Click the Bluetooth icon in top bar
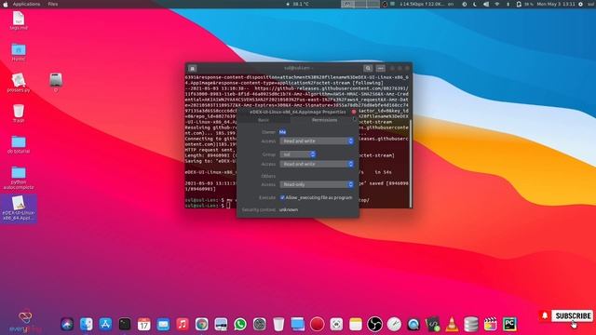Image resolution: width=596 pixels, height=335 pixels. 508,4
